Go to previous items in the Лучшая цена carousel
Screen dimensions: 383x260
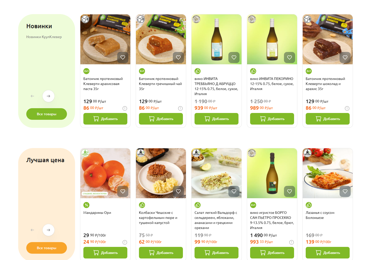tap(32, 230)
